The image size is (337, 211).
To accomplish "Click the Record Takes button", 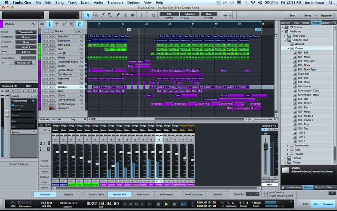I will pos(96,194).
